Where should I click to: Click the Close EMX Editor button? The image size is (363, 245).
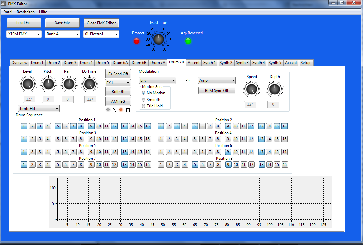(101, 23)
